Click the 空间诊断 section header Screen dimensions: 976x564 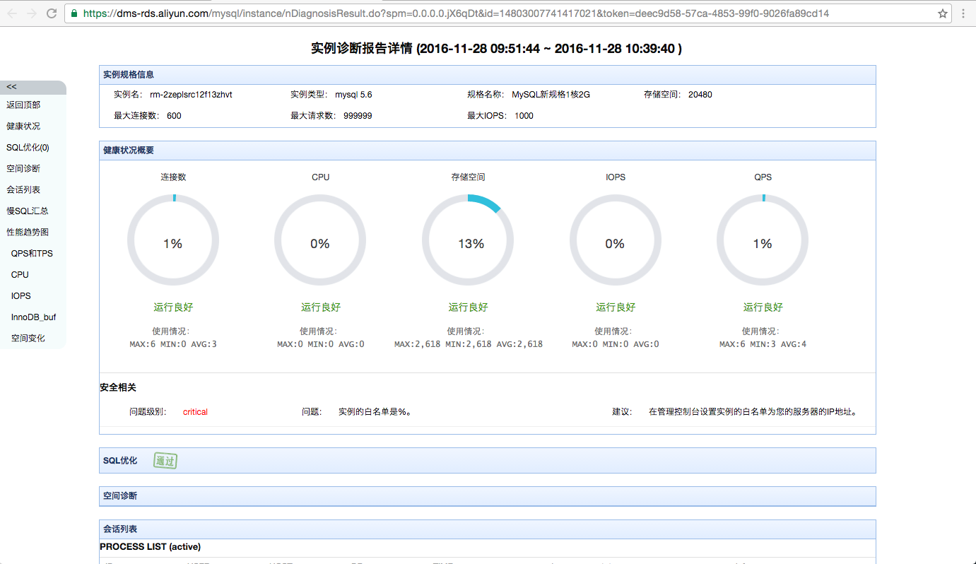[x=488, y=496]
